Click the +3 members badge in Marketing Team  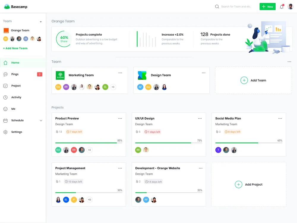113,87
